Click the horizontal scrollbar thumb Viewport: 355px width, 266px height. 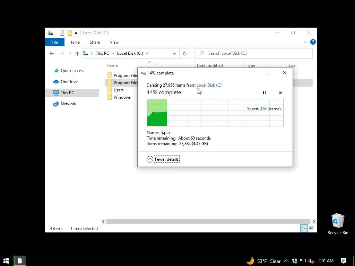(x=208, y=221)
